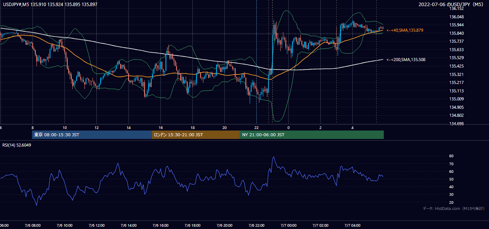Click the 135.009 price axis label
The image size is (489, 229).
(456, 99)
